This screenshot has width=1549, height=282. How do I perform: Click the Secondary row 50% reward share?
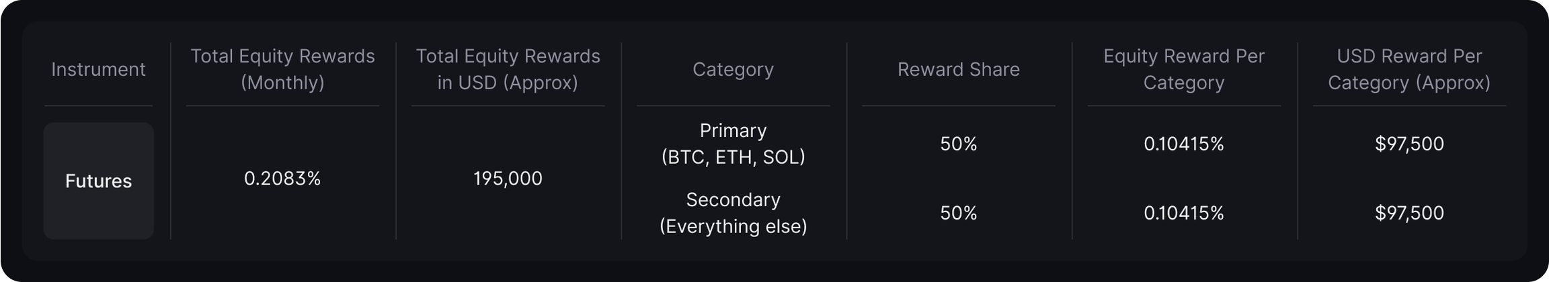click(x=958, y=213)
